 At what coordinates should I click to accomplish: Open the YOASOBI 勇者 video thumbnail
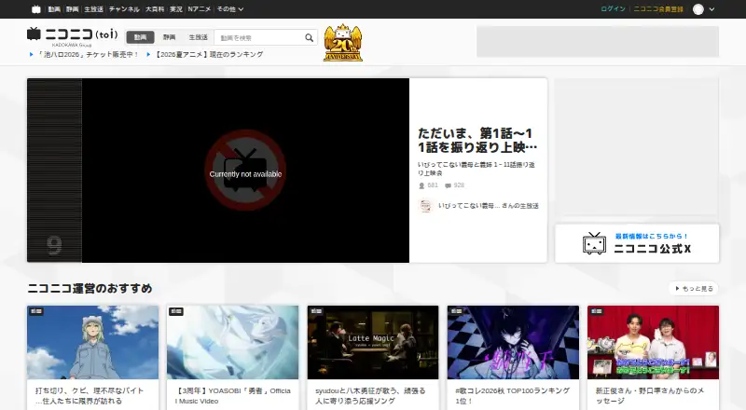coord(232,343)
